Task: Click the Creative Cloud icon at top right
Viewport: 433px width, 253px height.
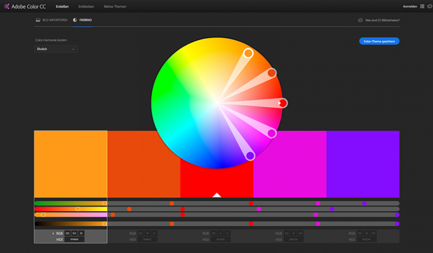Action: click(x=430, y=6)
